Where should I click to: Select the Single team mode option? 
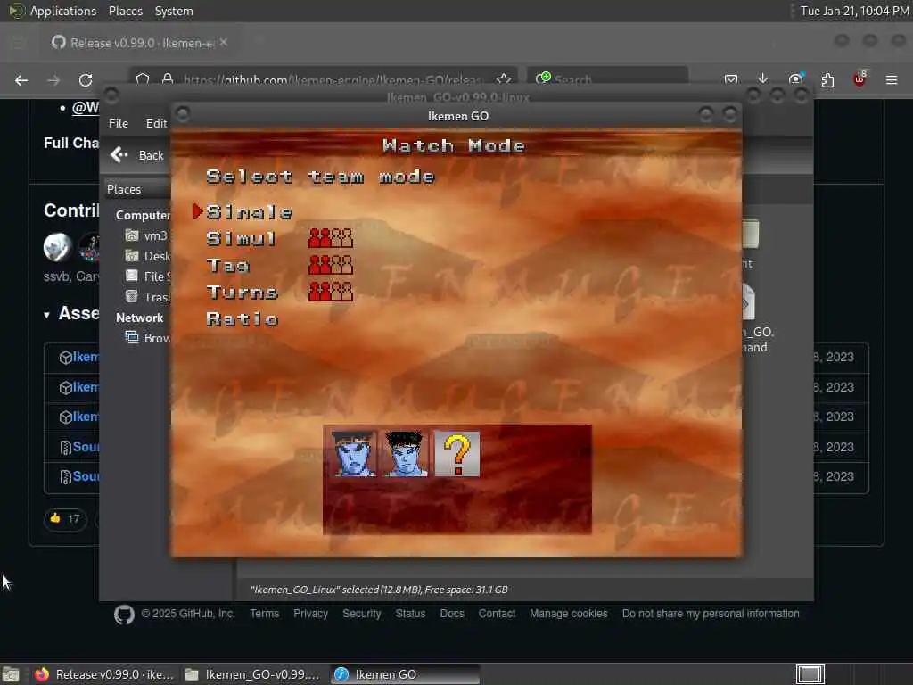249,212
